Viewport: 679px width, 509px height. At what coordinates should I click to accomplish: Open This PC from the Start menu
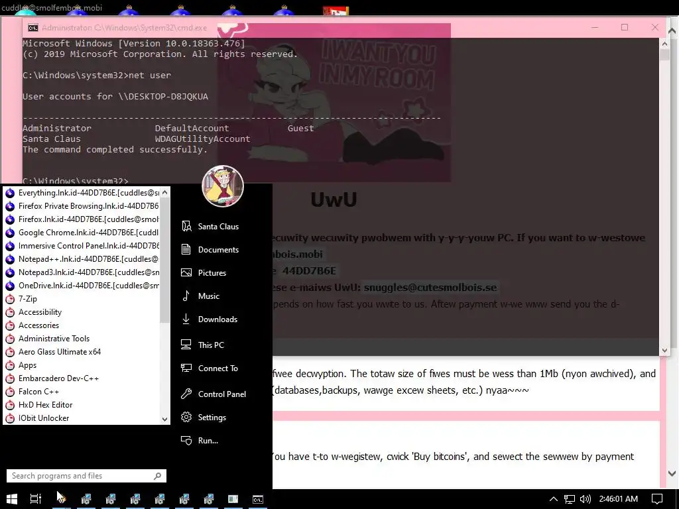pyautogui.click(x=203, y=345)
